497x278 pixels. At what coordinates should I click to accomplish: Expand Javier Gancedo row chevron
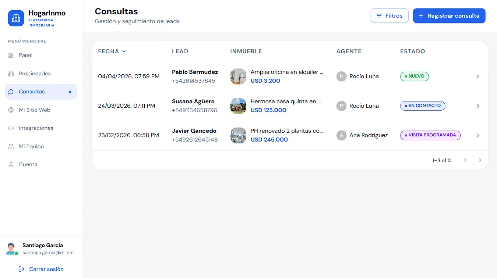click(478, 135)
